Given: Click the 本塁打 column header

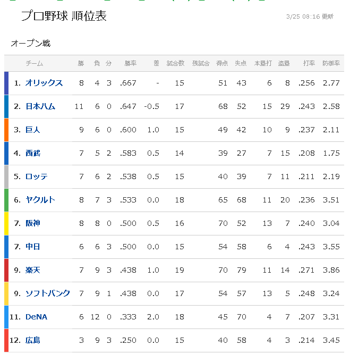Looking at the screenshot, I should (x=263, y=63).
